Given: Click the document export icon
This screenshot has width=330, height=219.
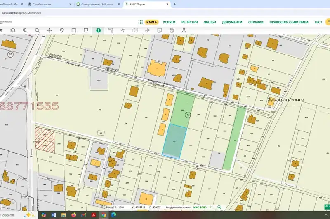Looking at the screenshot, I should 160,30.
